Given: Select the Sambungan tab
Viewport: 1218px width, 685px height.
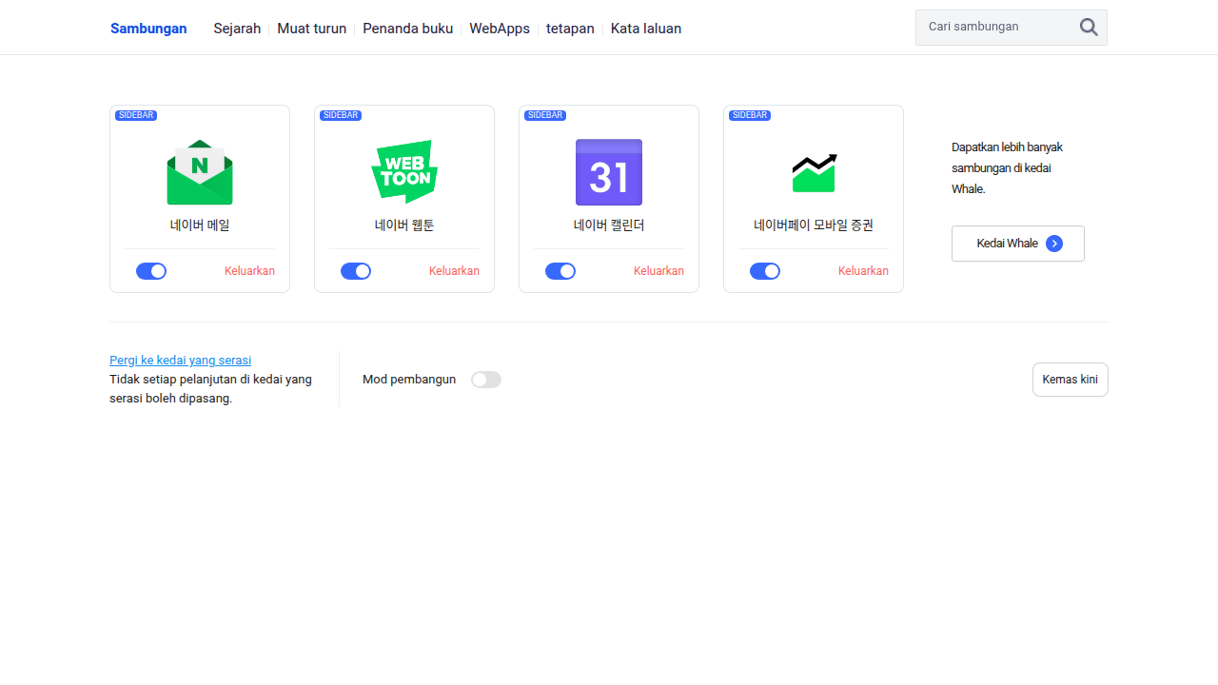Looking at the screenshot, I should (x=148, y=29).
